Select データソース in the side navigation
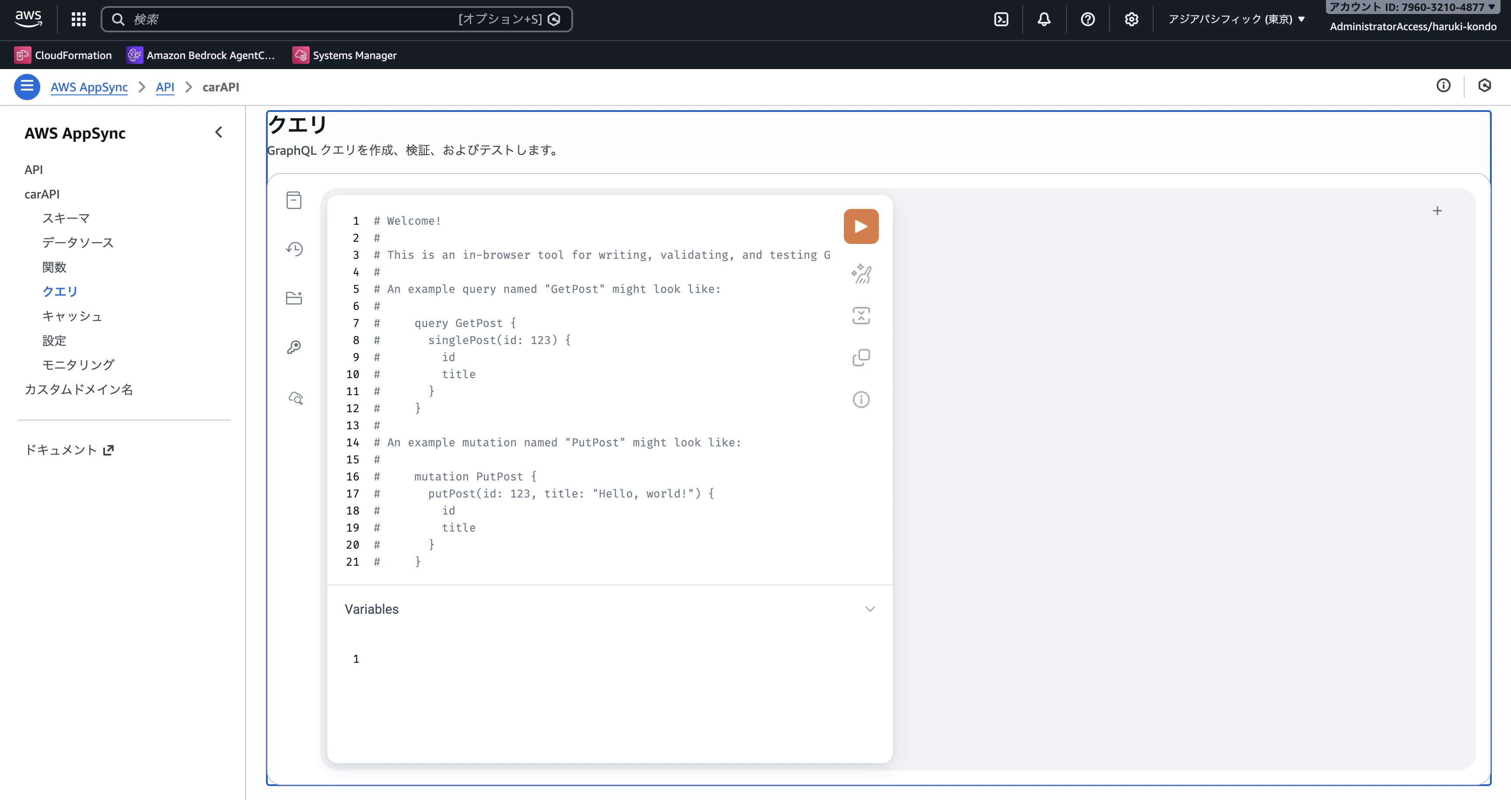 coord(78,243)
